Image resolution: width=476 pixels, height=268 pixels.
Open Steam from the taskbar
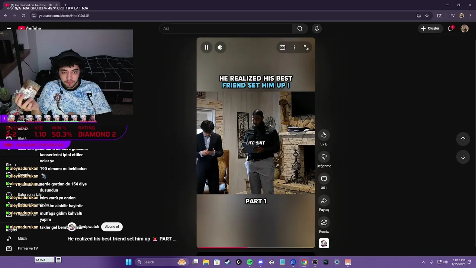click(x=228, y=262)
